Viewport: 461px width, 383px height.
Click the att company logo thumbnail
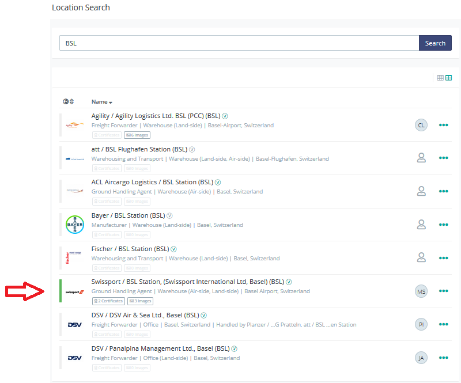[75, 159]
